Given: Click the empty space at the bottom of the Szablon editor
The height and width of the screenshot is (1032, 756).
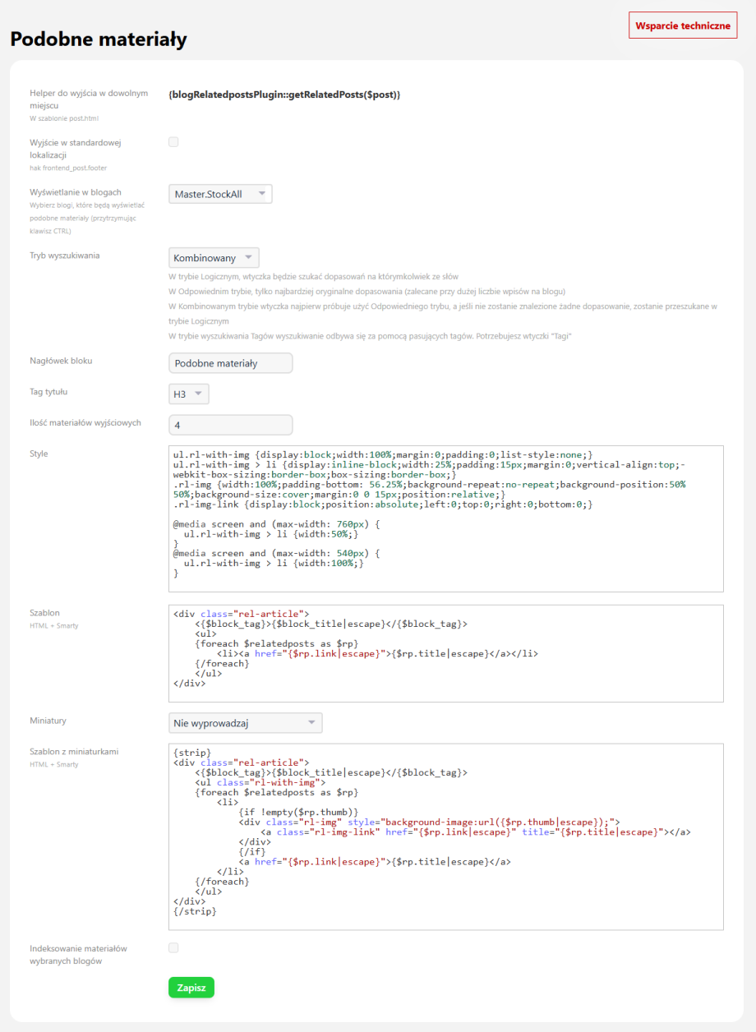Looking at the screenshot, I should [445, 694].
